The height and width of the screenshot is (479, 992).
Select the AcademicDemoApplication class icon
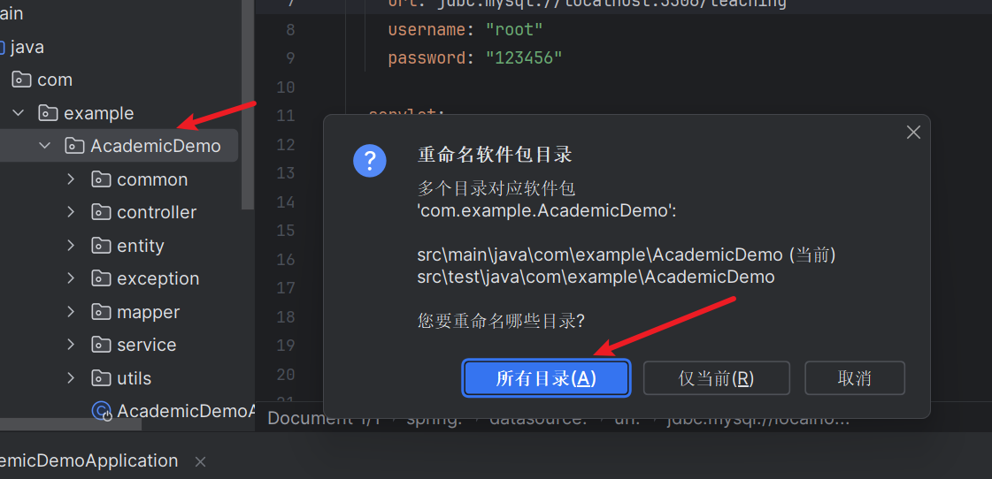101,411
